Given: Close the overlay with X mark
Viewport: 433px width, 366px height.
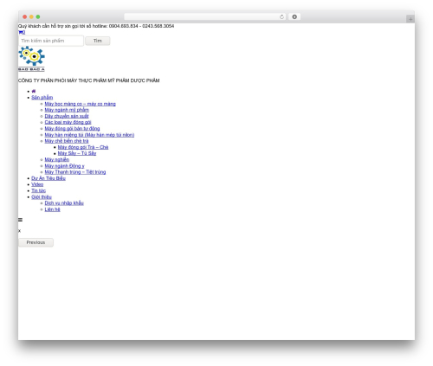Looking at the screenshot, I should tap(19, 231).
